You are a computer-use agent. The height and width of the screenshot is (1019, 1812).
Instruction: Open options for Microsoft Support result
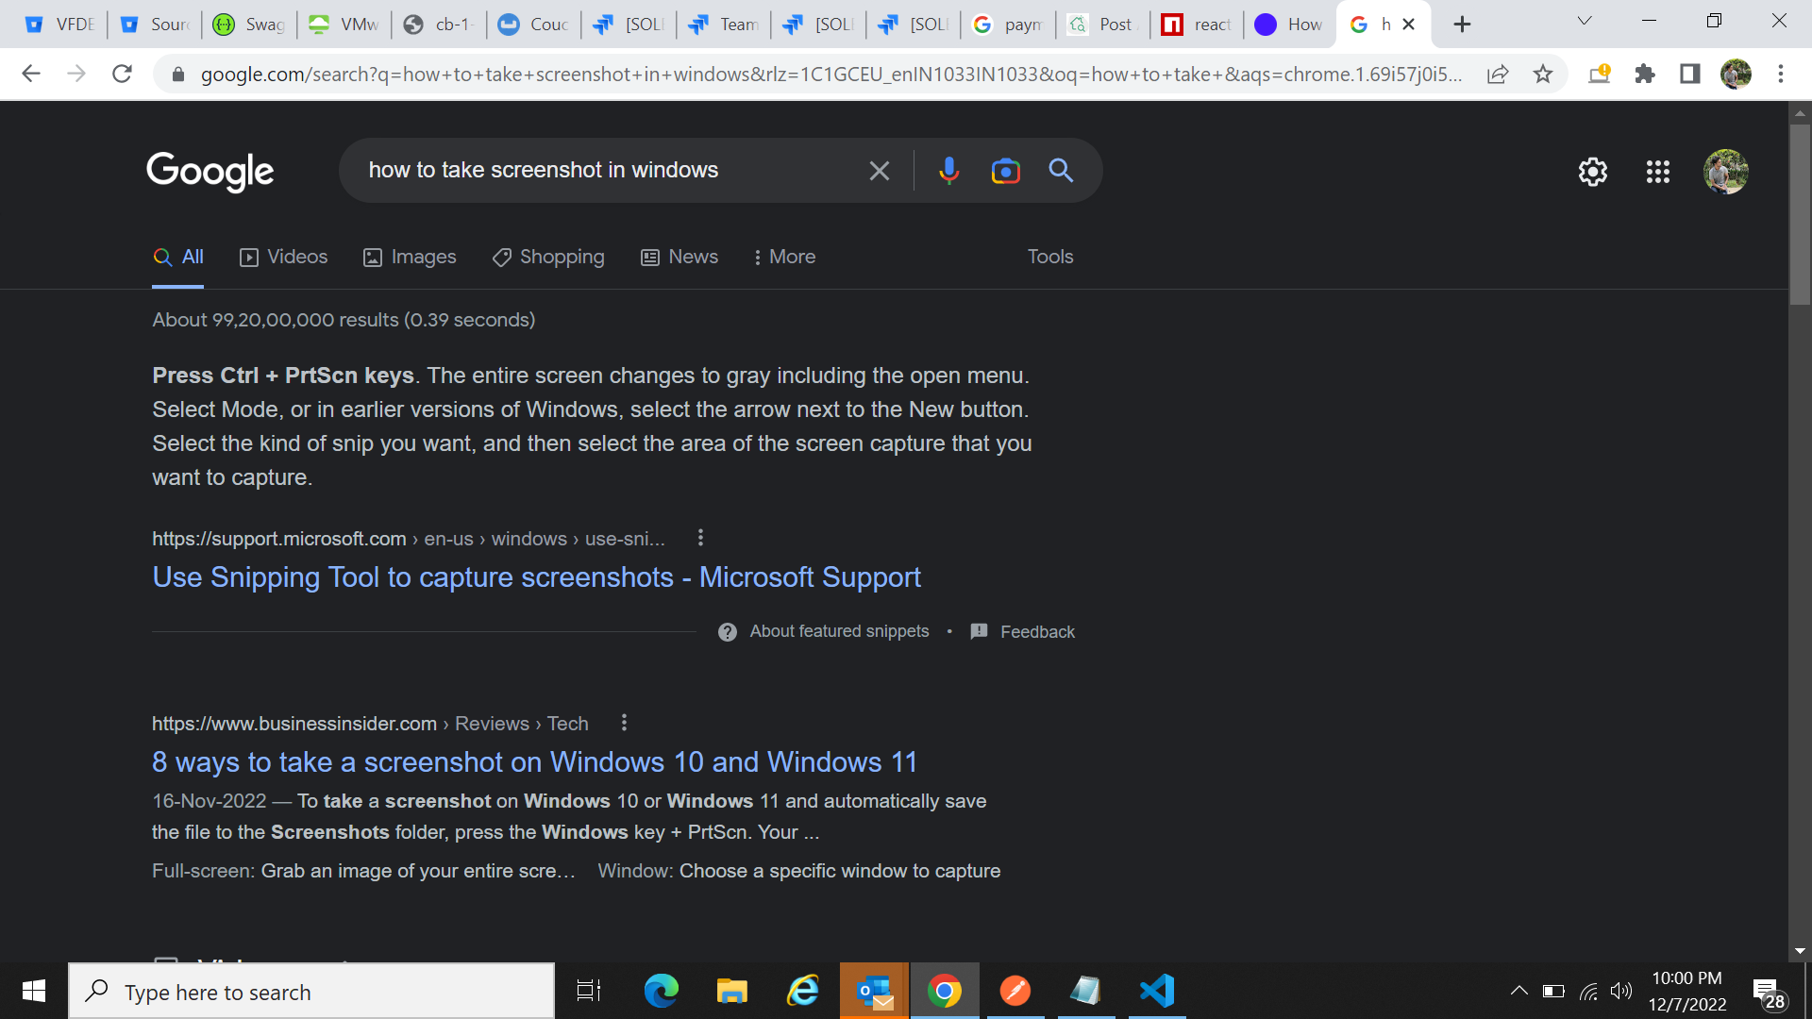[699, 538]
